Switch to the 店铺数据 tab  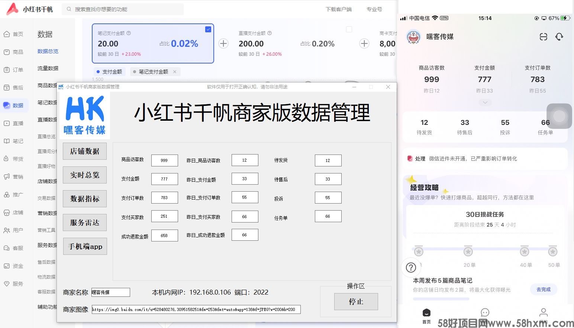[85, 151]
